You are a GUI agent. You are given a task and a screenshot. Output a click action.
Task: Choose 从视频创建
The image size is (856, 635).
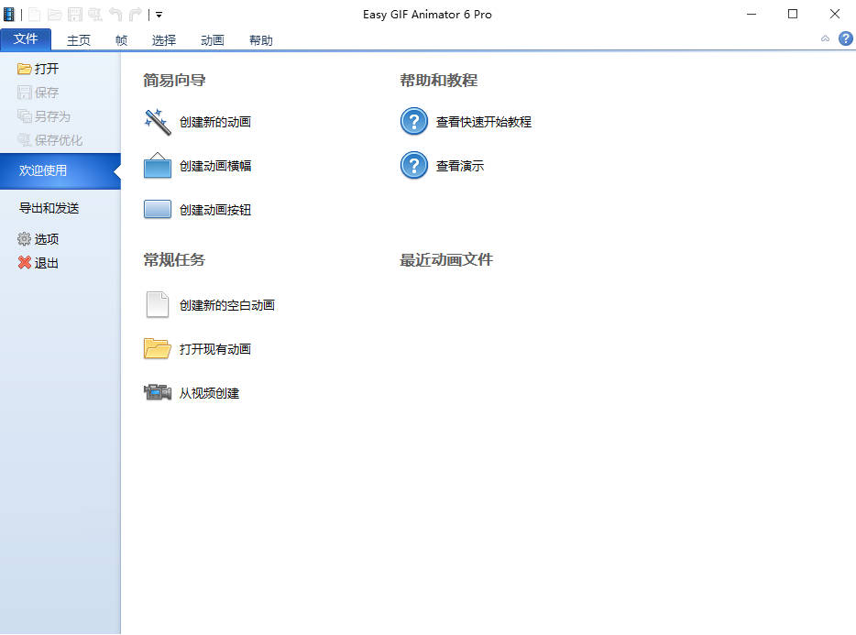209,393
